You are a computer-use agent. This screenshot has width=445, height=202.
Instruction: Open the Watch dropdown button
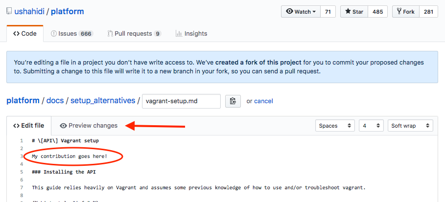pos(301,12)
